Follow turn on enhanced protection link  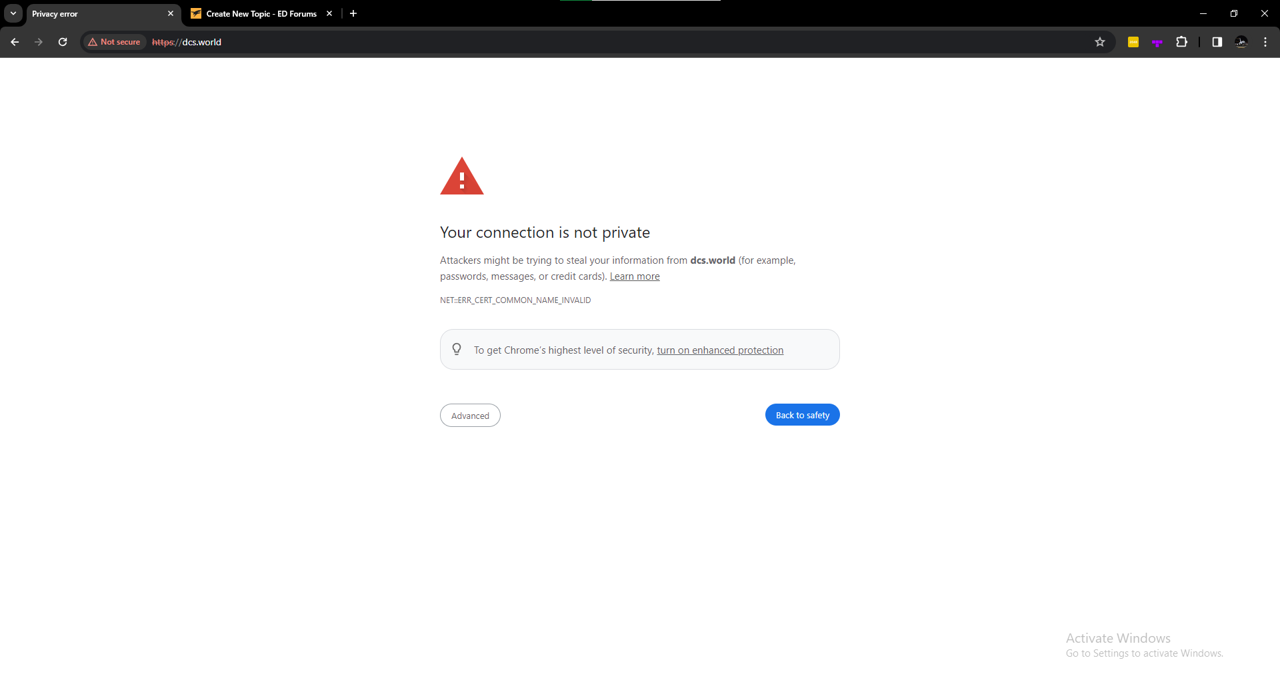click(x=720, y=350)
